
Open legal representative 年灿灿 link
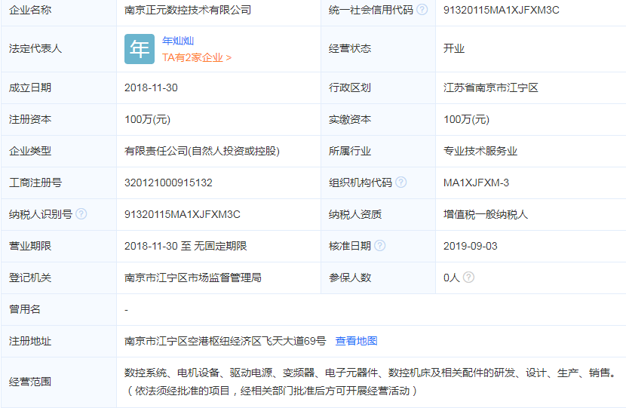(178, 41)
